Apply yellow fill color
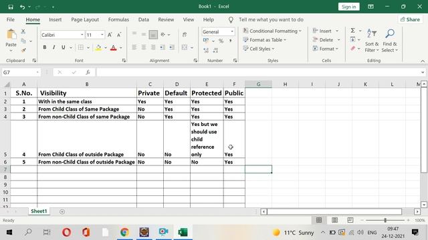 point(98,48)
